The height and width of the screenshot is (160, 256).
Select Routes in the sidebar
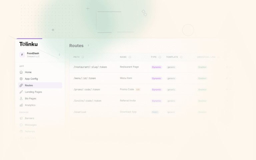(40, 85)
